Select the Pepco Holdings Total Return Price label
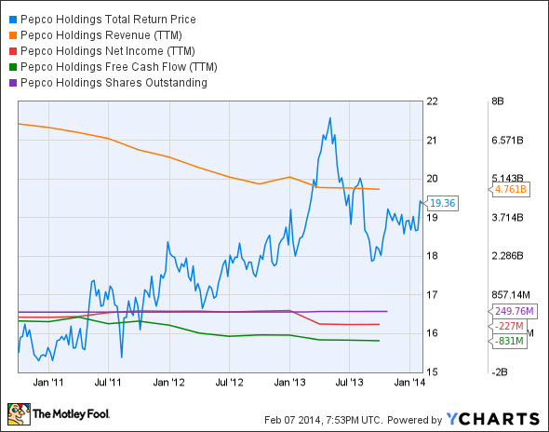This screenshot has width=549, height=432. coord(108,20)
